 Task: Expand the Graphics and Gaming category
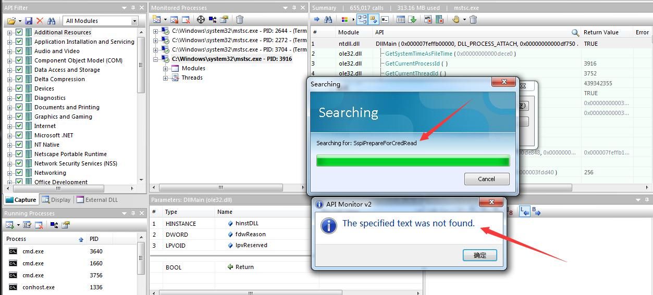coord(9,117)
